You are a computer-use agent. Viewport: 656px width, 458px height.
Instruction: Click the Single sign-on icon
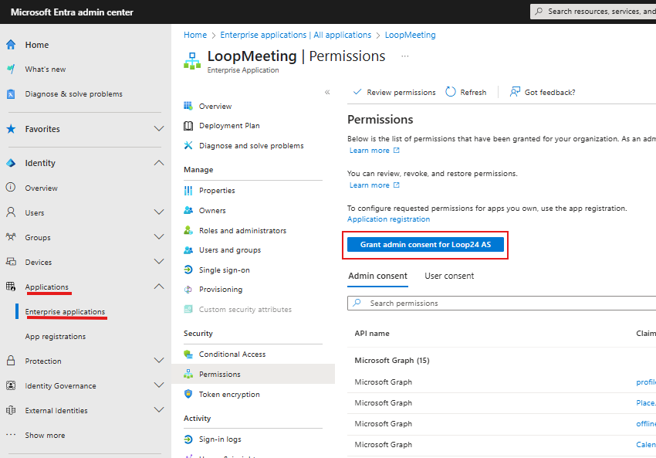click(x=188, y=270)
